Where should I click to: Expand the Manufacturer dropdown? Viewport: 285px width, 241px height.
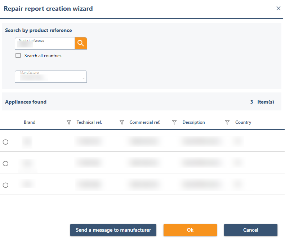click(50, 77)
